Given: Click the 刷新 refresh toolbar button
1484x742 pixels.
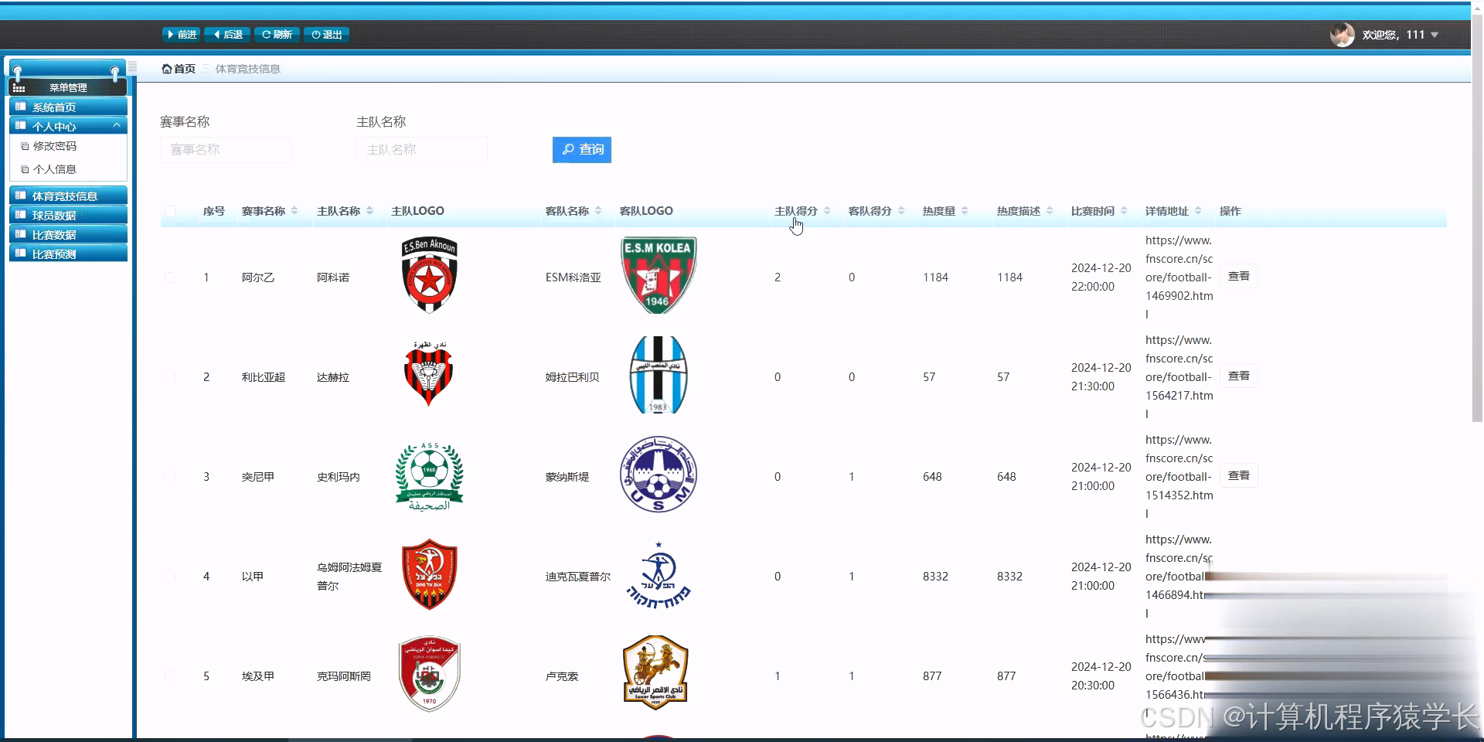Looking at the screenshot, I should click(277, 35).
